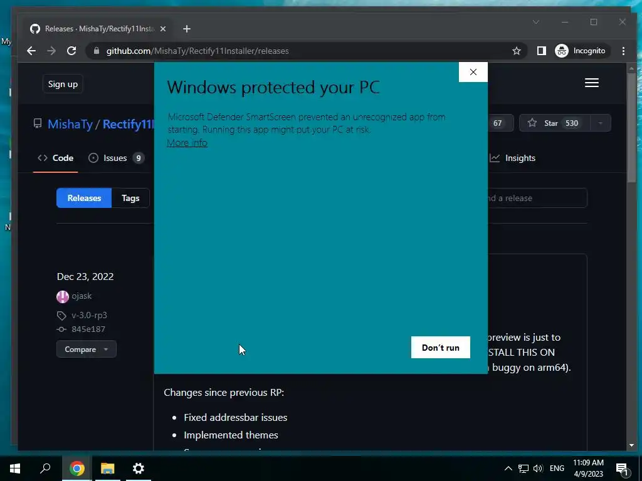Open the notification center icon
This screenshot has height=481, width=642.
622,468
